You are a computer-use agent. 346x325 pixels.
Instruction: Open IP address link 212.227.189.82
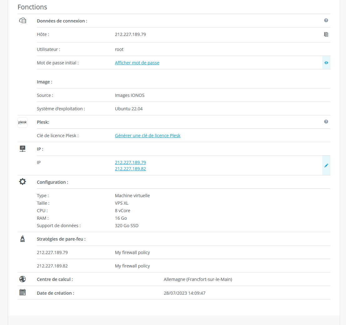pos(131,169)
